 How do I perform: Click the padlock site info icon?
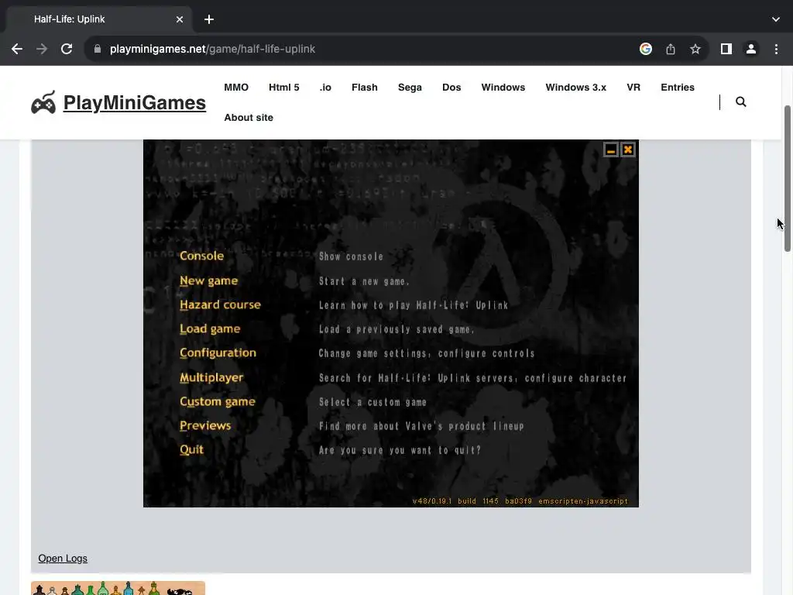coord(98,49)
